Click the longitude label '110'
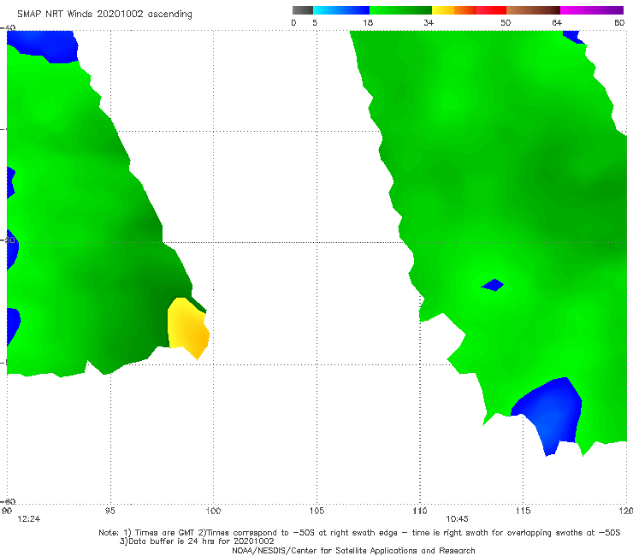 (420, 512)
